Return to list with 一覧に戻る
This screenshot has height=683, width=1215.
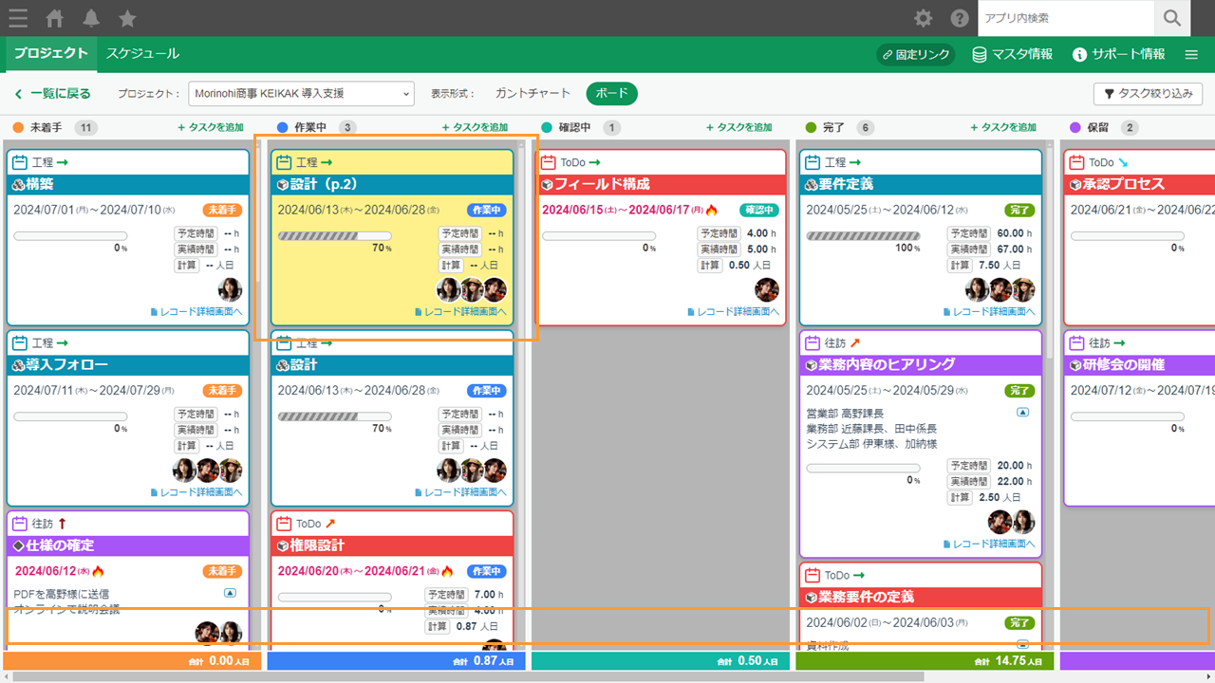(52, 94)
